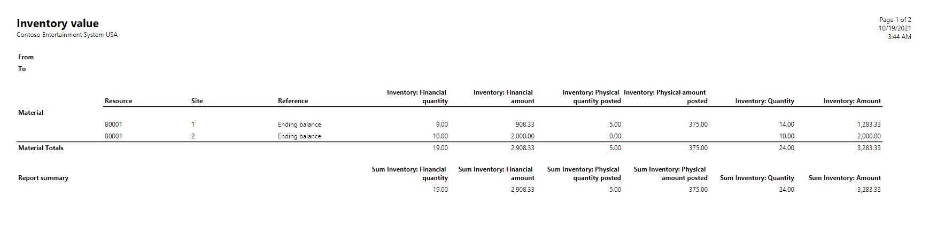
Task: Click the Inventory value report title
Action: click(58, 24)
